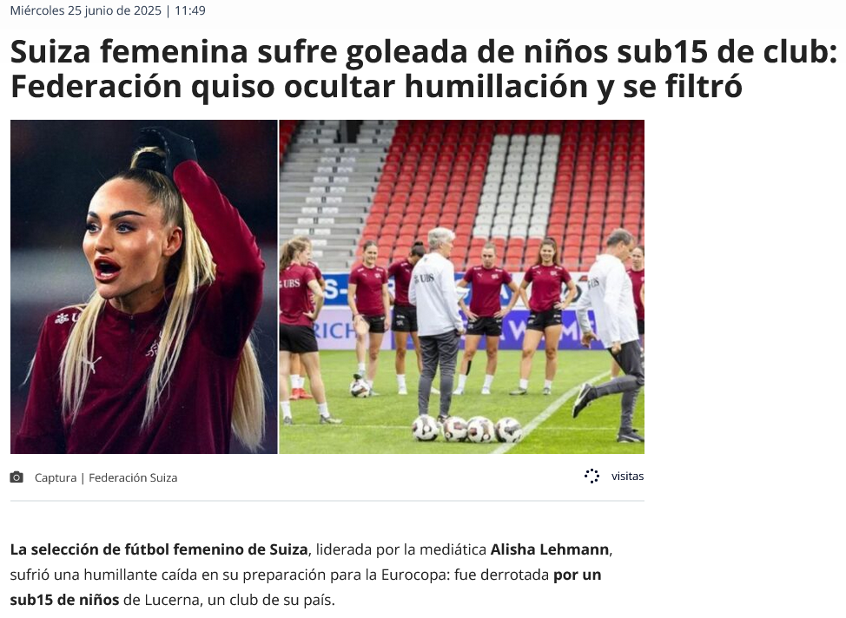The image size is (846, 618).
Task: Click the visitas counter label
Action: tap(627, 477)
